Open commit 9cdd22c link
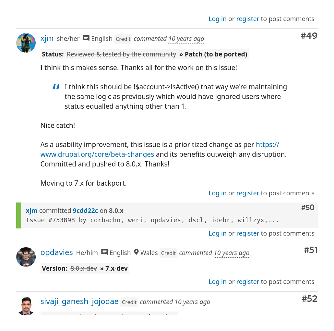The image size is (334, 331). tap(85, 211)
